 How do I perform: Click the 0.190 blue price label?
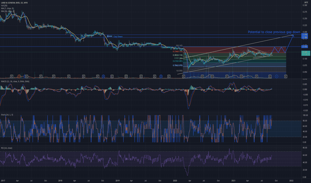[x=304, y=35]
